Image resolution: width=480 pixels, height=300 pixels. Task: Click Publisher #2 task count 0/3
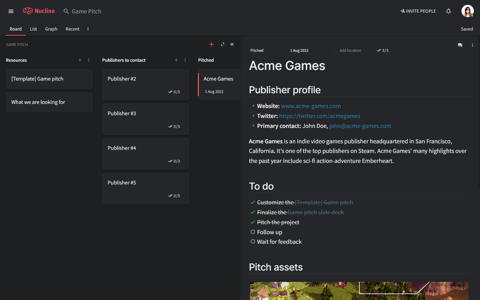click(x=174, y=92)
